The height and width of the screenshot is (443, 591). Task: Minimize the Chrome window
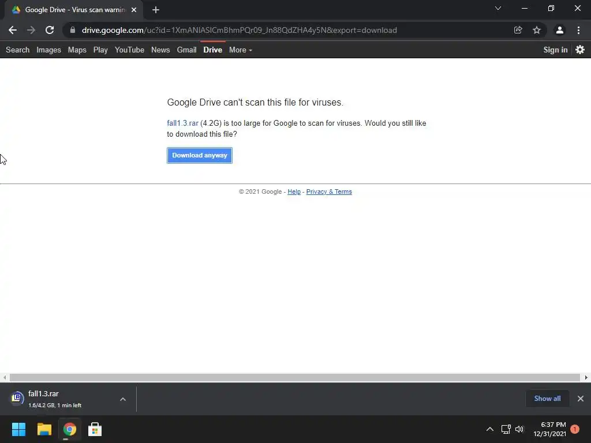point(525,8)
